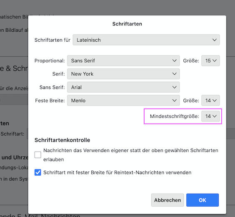Image resolution: width=235 pixels, height=217 pixels.
Task: Open the Proportional font dropdown showing Sans Serif
Action: tap(123, 61)
